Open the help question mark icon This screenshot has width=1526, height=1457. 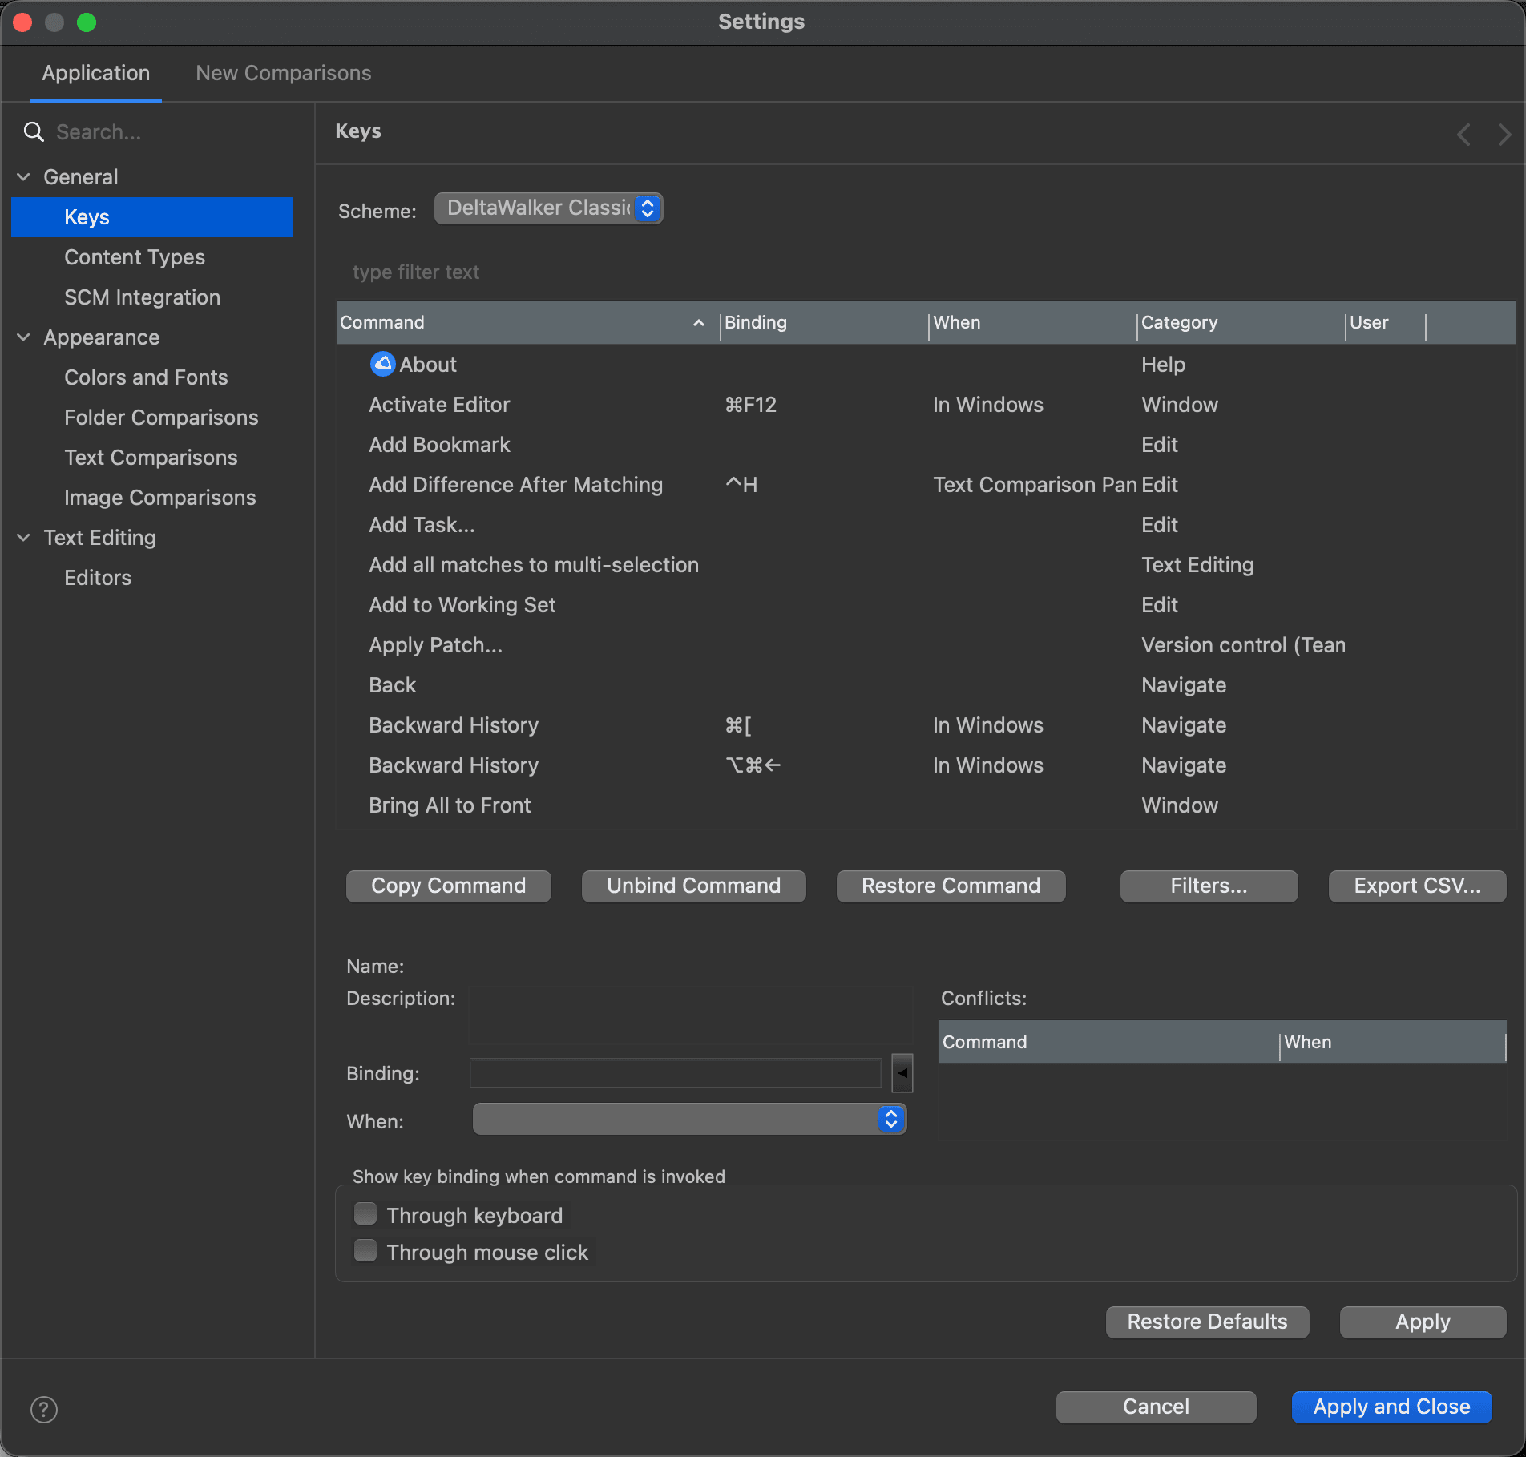coord(44,1409)
